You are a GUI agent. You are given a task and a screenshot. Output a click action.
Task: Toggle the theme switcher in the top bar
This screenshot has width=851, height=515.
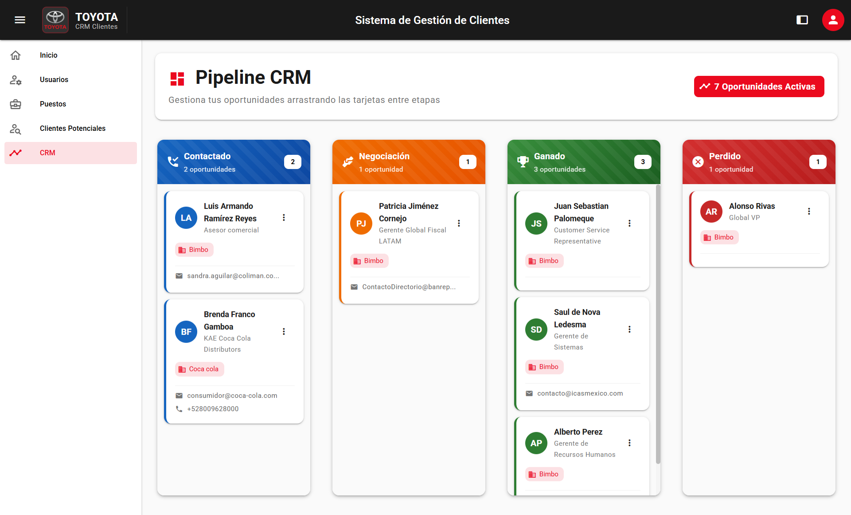802,20
